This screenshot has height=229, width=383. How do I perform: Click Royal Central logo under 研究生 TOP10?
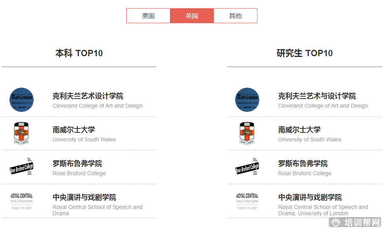click(x=247, y=202)
